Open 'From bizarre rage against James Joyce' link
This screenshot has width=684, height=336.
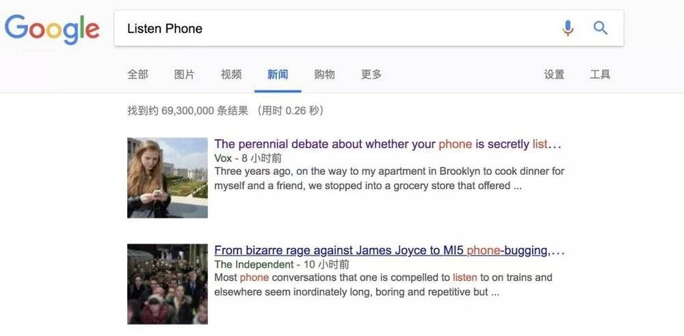click(389, 251)
